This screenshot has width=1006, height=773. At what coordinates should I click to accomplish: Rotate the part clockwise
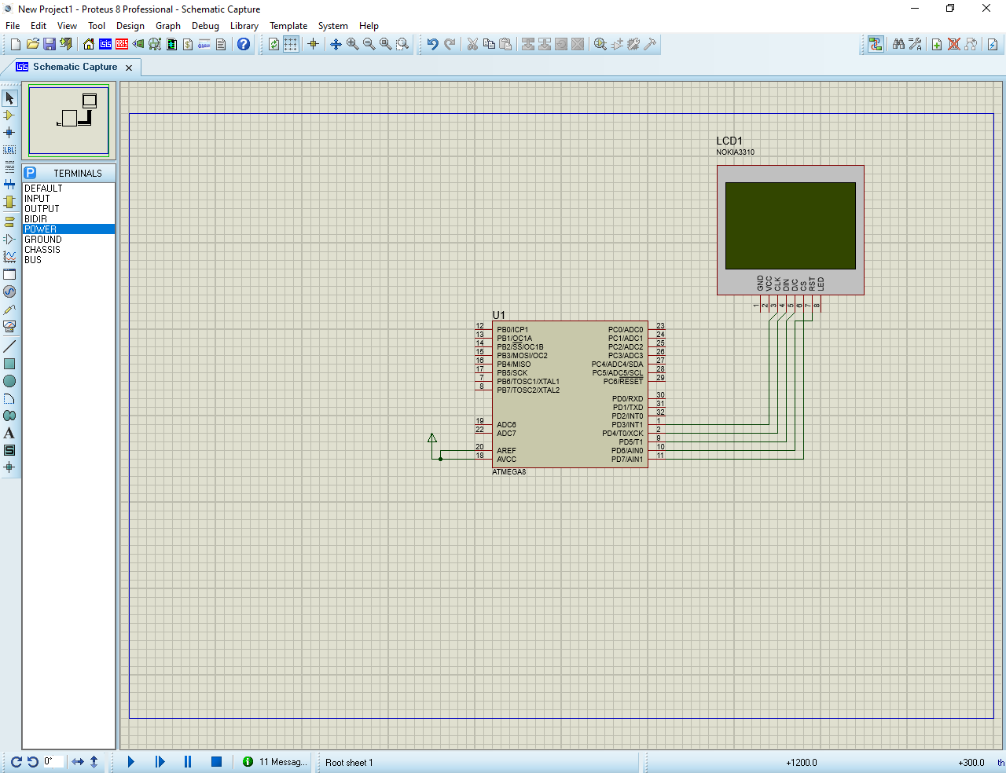(17, 762)
